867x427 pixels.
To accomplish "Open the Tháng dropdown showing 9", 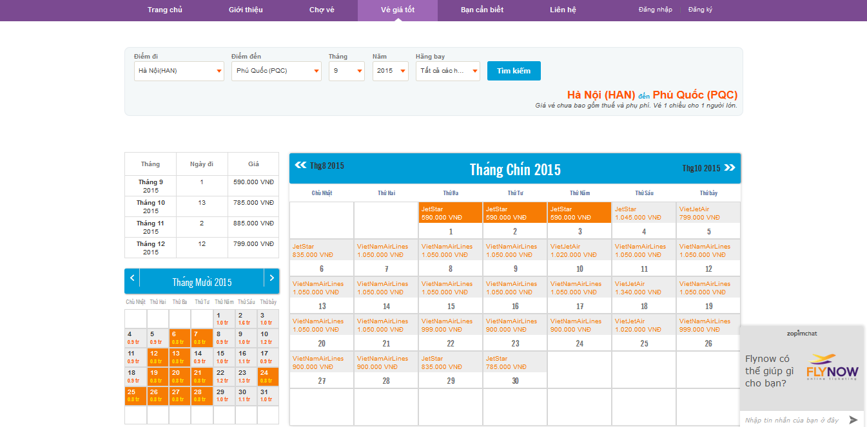I will [347, 71].
